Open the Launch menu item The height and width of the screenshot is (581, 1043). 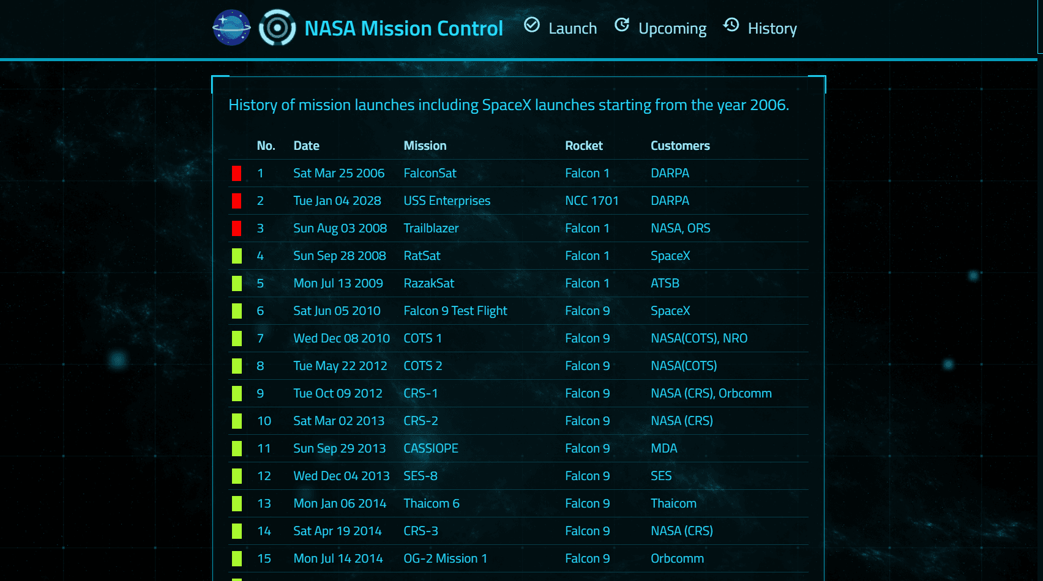[x=573, y=28]
